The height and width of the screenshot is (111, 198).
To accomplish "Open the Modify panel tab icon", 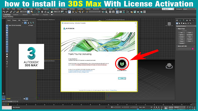I will [180, 20].
